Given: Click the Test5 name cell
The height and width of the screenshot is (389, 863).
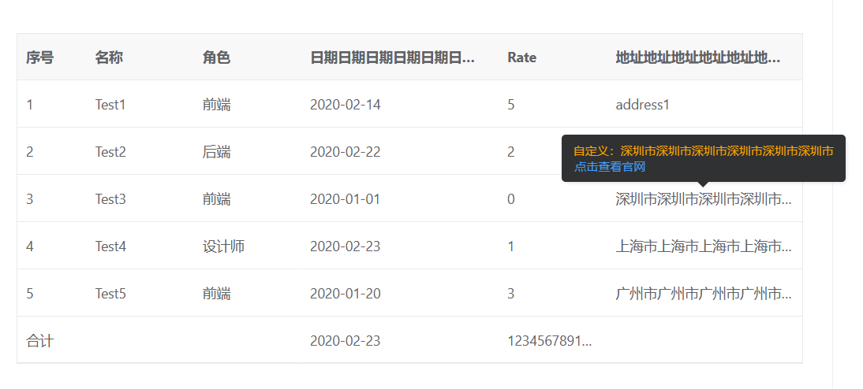Looking at the screenshot, I should click(110, 294).
